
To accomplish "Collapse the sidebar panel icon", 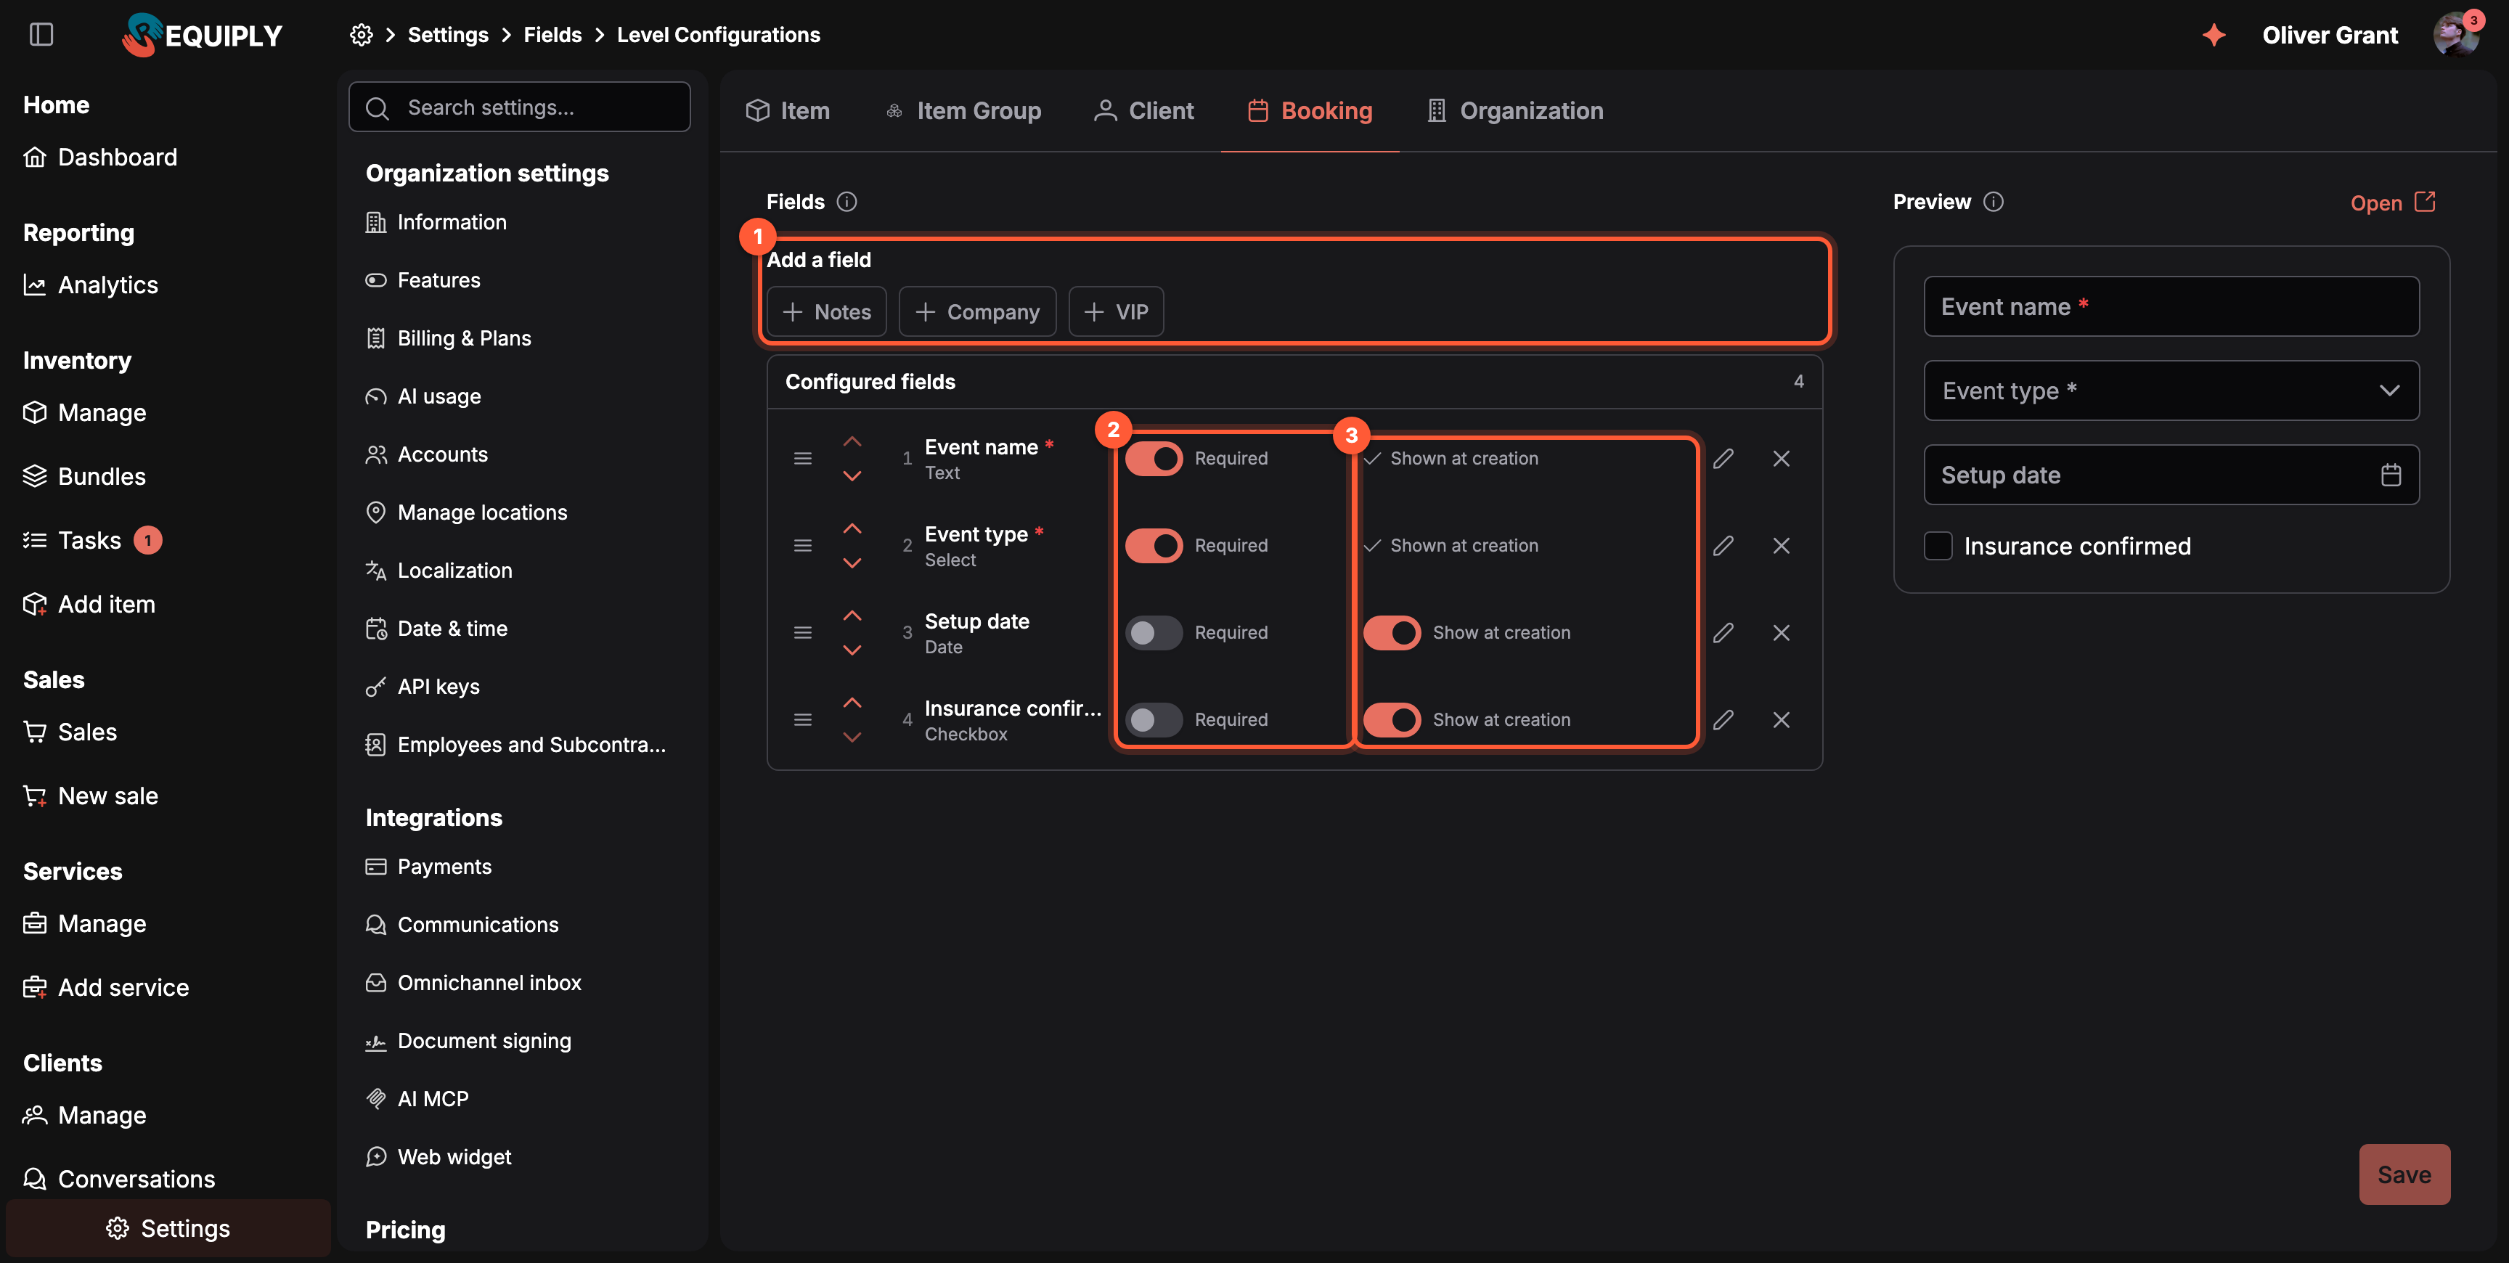I will tap(41, 35).
